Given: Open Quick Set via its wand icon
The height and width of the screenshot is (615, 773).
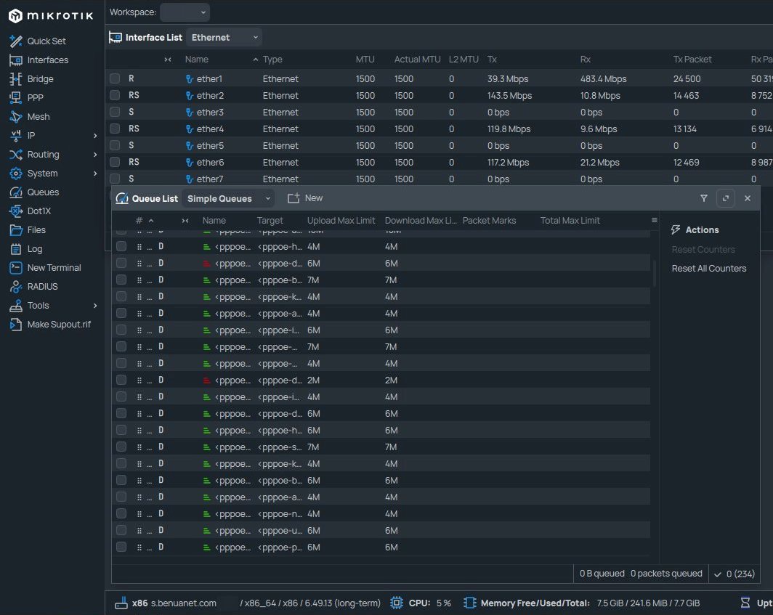Looking at the screenshot, I should coord(16,41).
